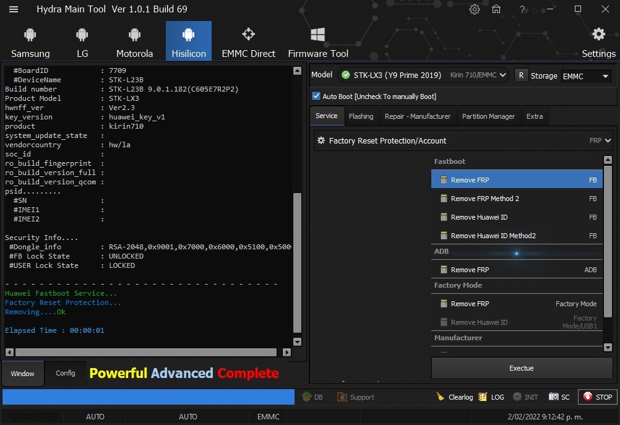The width and height of the screenshot is (620, 425).
Task: Click the title bar gear icon
Action: (x=475, y=9)
